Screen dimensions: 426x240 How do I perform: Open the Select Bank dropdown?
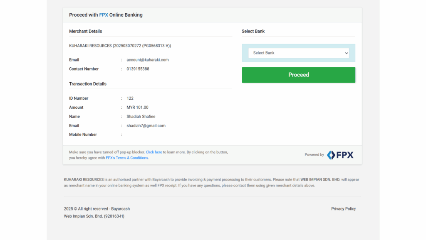[298, 53]
